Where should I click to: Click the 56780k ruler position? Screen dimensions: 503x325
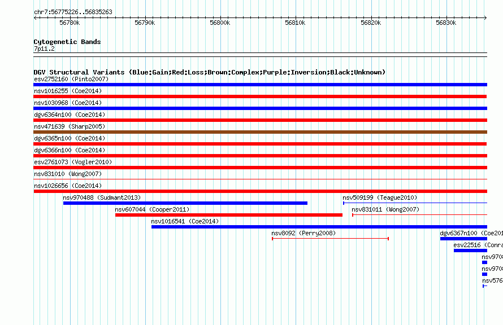coord(70,23)
